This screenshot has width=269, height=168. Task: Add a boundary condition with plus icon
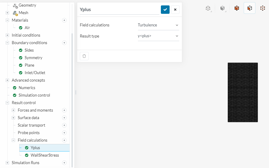[x=64, y=43]
